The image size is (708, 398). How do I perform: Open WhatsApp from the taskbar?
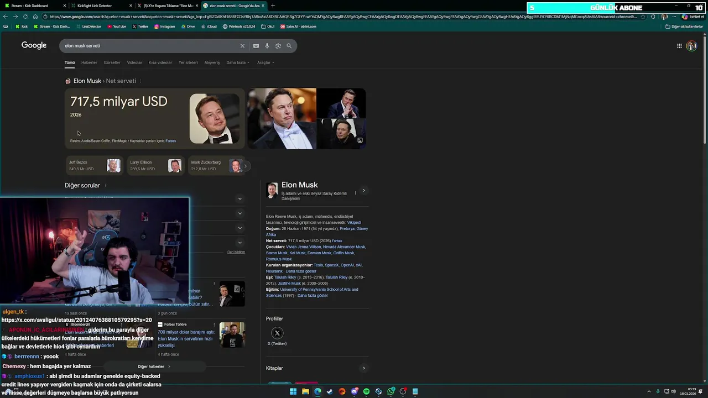coord(391,391)
